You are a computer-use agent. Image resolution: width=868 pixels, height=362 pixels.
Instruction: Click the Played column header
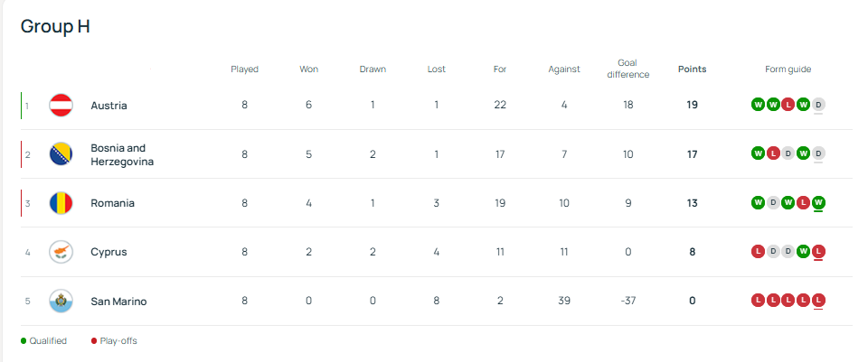pos(244,69)
